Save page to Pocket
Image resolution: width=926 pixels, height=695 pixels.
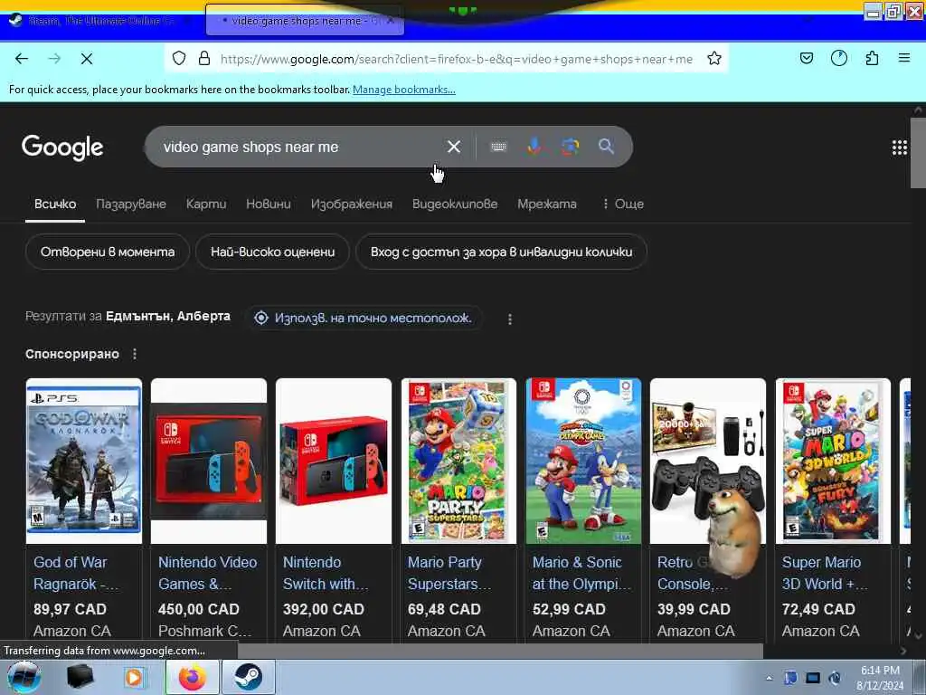806,58
